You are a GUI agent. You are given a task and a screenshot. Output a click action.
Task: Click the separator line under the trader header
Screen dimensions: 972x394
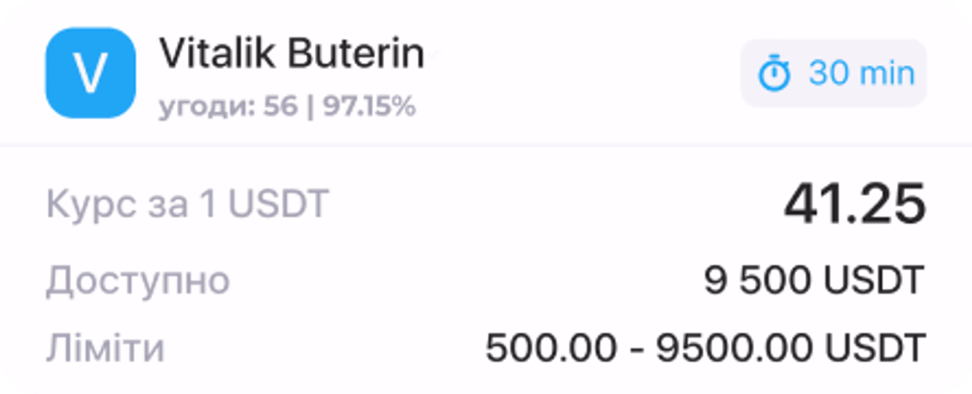click(486, 146)
